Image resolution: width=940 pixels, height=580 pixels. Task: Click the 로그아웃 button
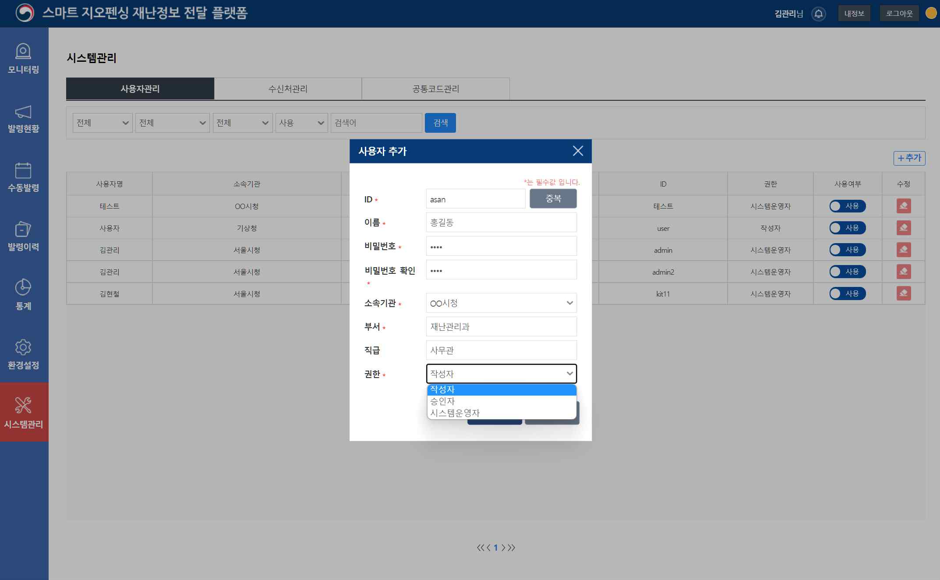[899, 14]
